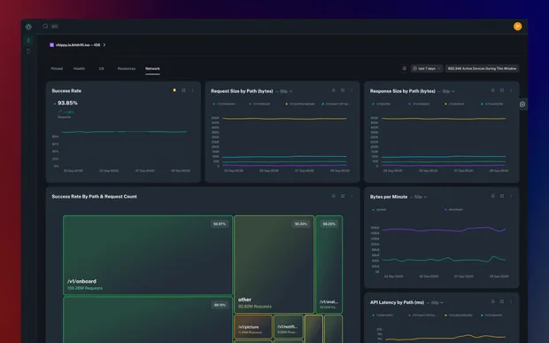Pin the Request Size by Path card
This screenshot has width=549, height=343.
click(333, 90)
